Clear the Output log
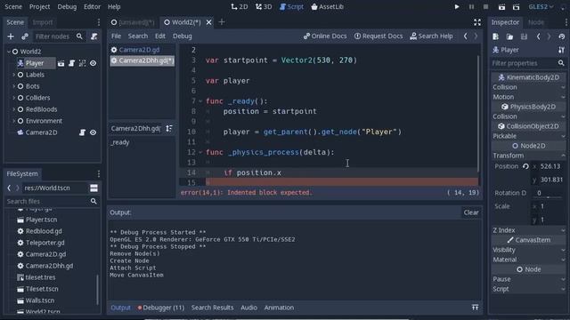This screenshot has width=570, height=320. 471,212
